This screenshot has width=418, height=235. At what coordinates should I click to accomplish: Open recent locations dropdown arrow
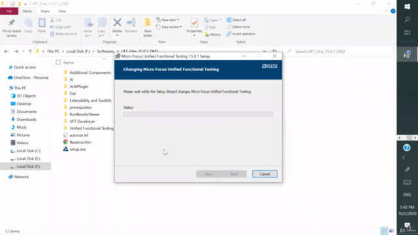pyautogui.click(x=24, y=52)
